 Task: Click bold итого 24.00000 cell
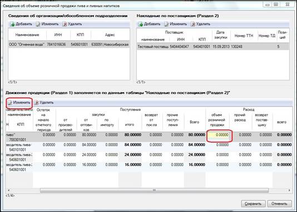(133, 155)
